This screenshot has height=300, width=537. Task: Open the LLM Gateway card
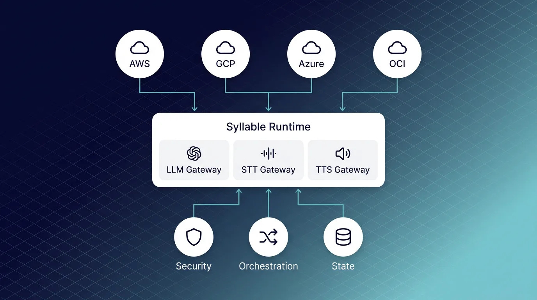pyautogui.click(x=194, y=160)
